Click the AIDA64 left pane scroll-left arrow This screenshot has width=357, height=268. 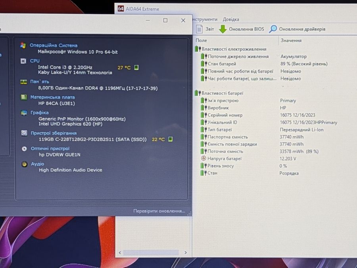tap(120, 253)
